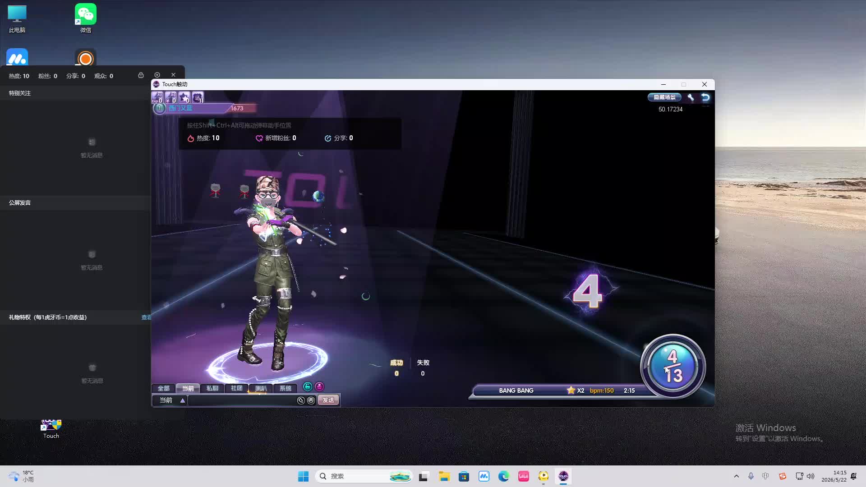Click the 分享 share icon in overlay

tap(328, 138)
